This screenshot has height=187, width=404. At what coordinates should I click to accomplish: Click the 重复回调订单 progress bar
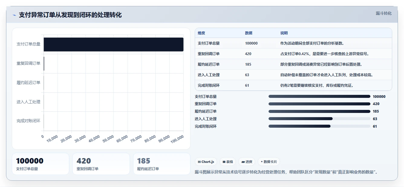tap(319, 104)
